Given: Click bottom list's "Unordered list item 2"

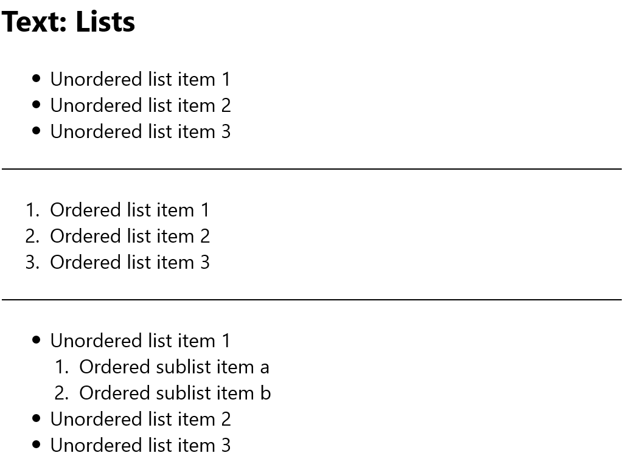Looking at the screenshot, I should (x=141, y=419).
